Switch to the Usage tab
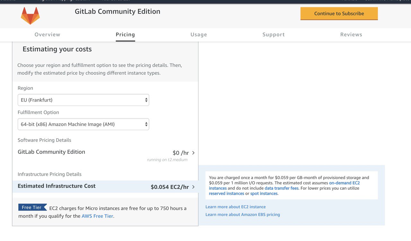This screenshot has height=241, width=411. coord(199,35)
